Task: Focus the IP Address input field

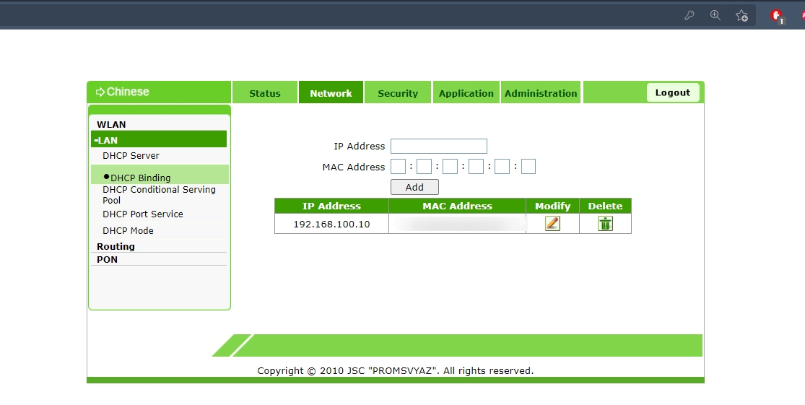Action: [x=439, y=147]
